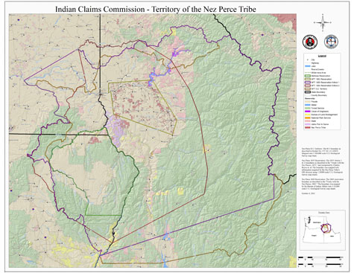Select the purple Corps of Engineers swatch

pyautogui.click(x=308, y=112)
